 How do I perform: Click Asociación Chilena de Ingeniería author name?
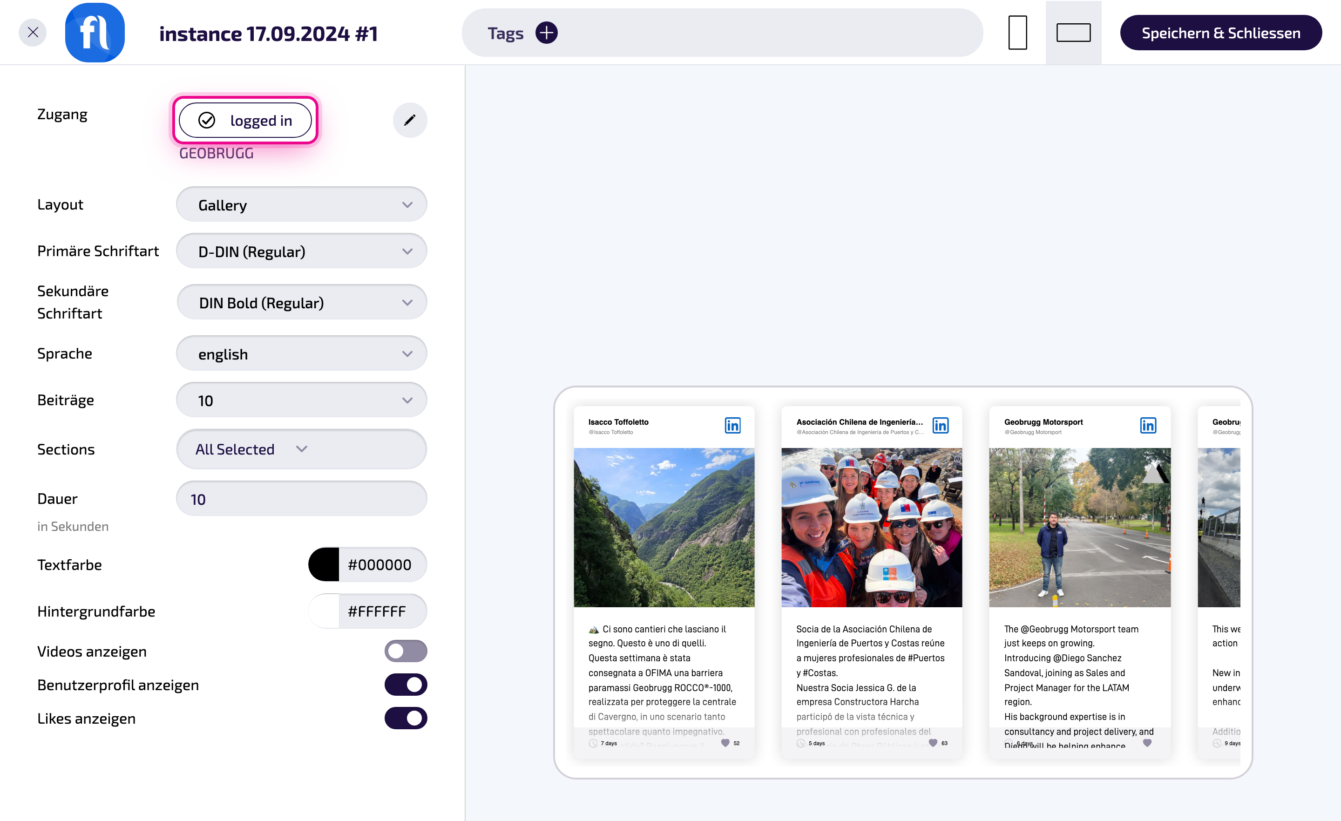point(860,422)
